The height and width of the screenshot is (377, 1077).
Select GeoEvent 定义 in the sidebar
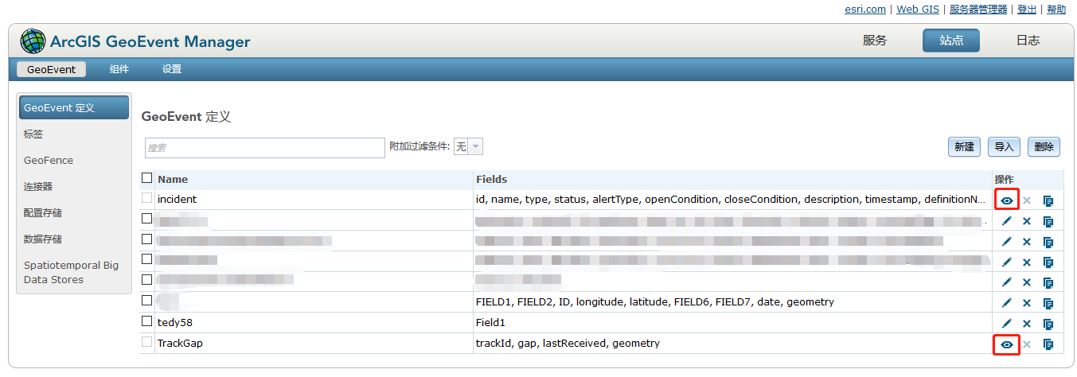pyautogui.click(x=73, y=107)
